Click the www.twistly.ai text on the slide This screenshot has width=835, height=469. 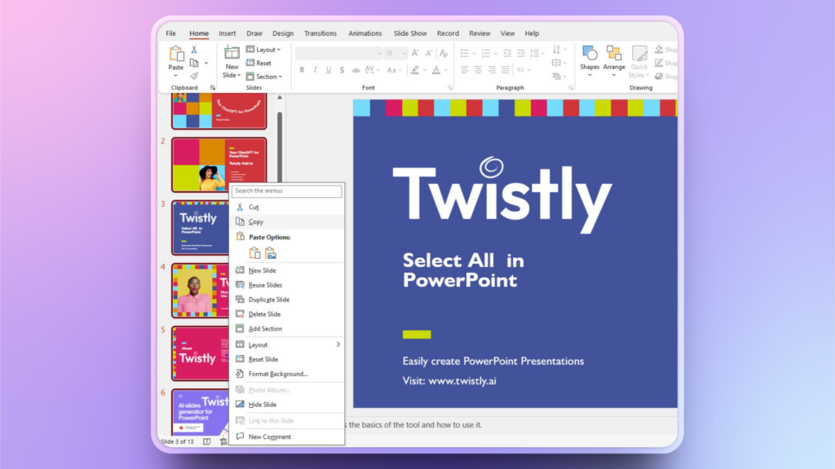point(462,381)
